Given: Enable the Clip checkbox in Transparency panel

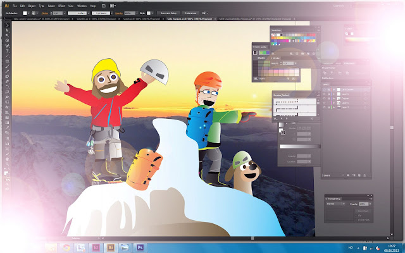Looking at the screenshot, I should tap(356, 215).
